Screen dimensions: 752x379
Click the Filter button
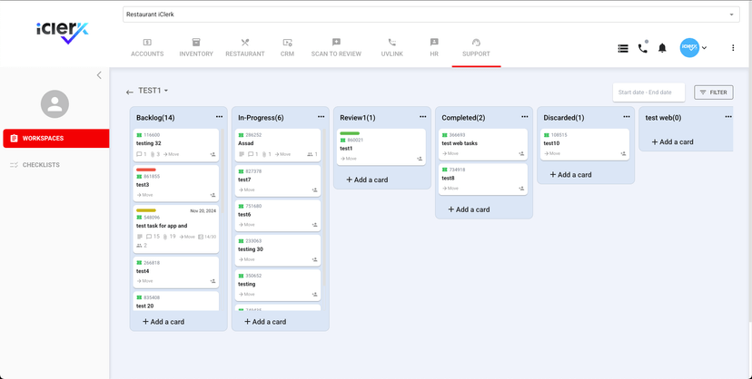713,92
